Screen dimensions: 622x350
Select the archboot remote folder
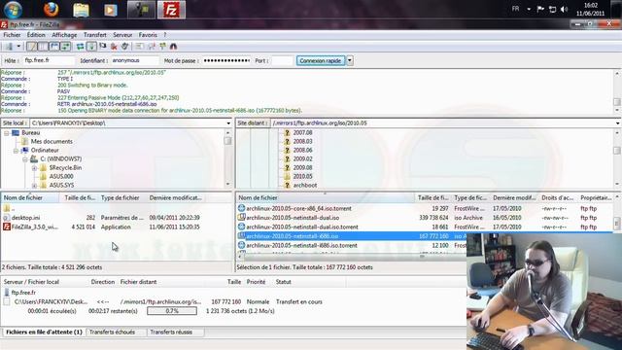click(x=304, y=186)
